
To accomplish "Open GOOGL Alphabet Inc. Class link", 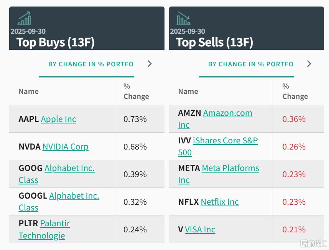I will pyautogui.click(x=74, y=196).
